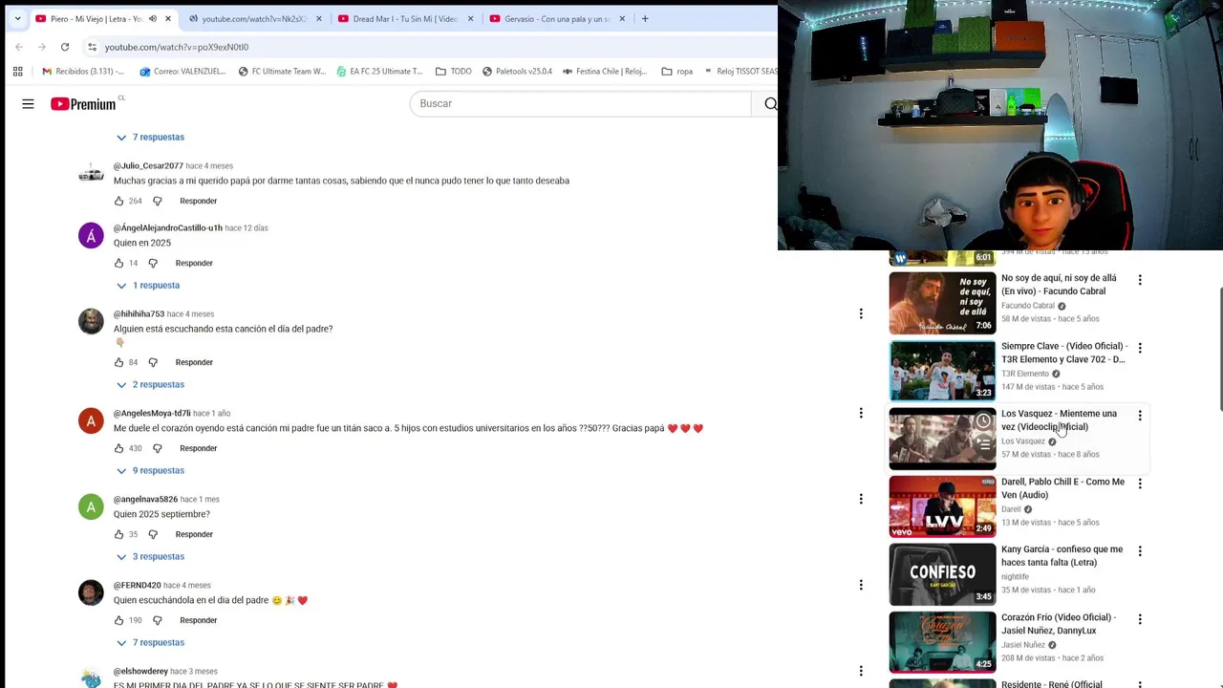Open @FERND420 channel link

tap(138, 586)
